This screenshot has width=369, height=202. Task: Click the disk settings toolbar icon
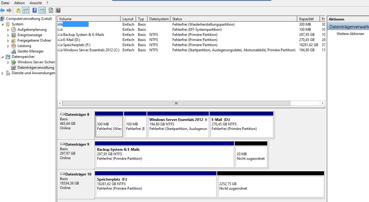click(x=58, y=10)
